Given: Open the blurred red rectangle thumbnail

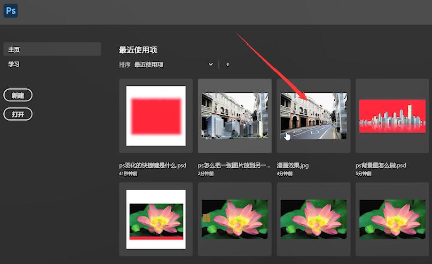Looking at the screenshot, I should [x=156, y=116].
